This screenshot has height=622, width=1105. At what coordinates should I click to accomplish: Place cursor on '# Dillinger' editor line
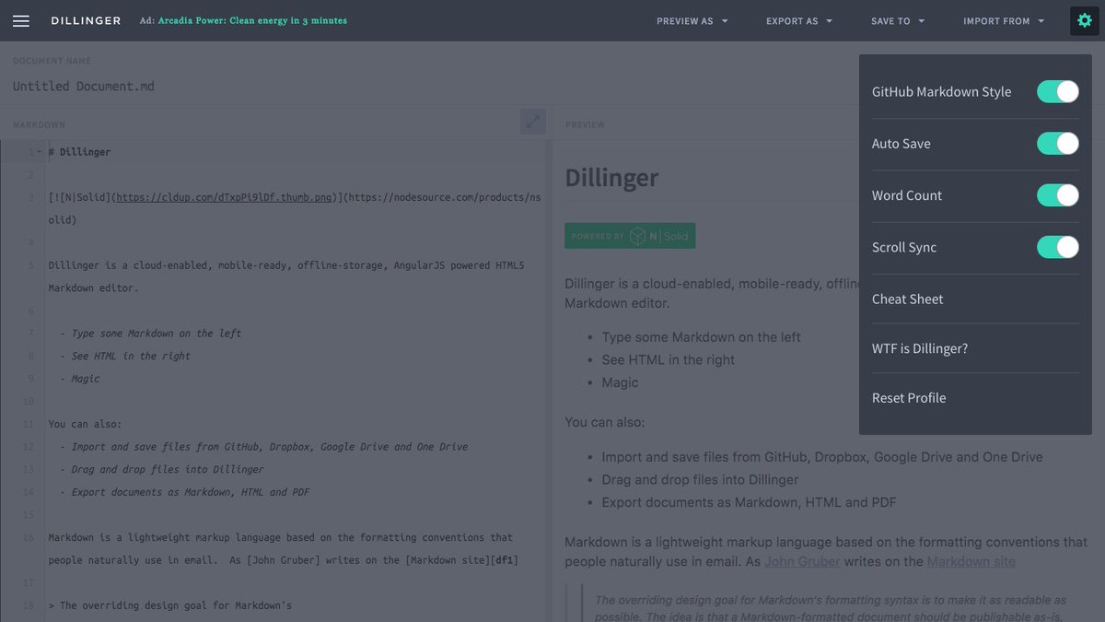coord(79,152)
